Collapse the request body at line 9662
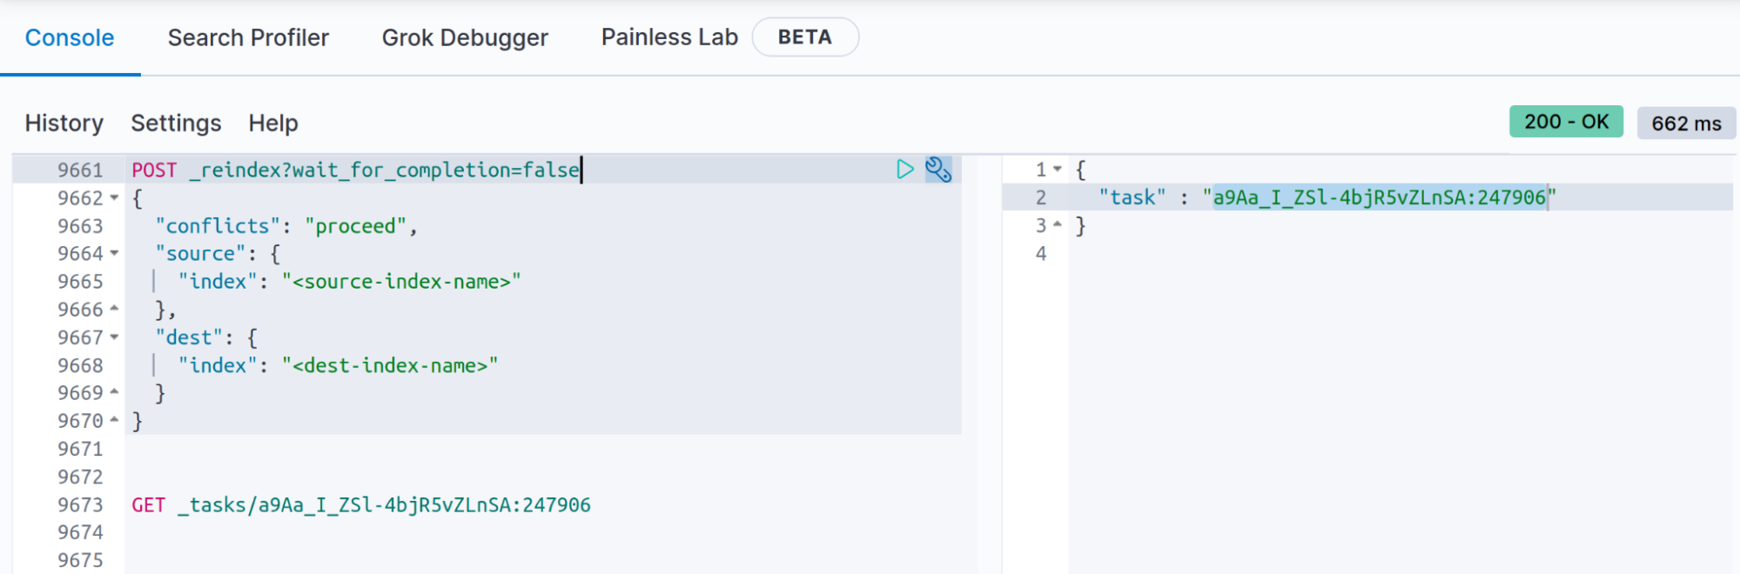Viewport: 1740px width, 574px height. (114, 198)
